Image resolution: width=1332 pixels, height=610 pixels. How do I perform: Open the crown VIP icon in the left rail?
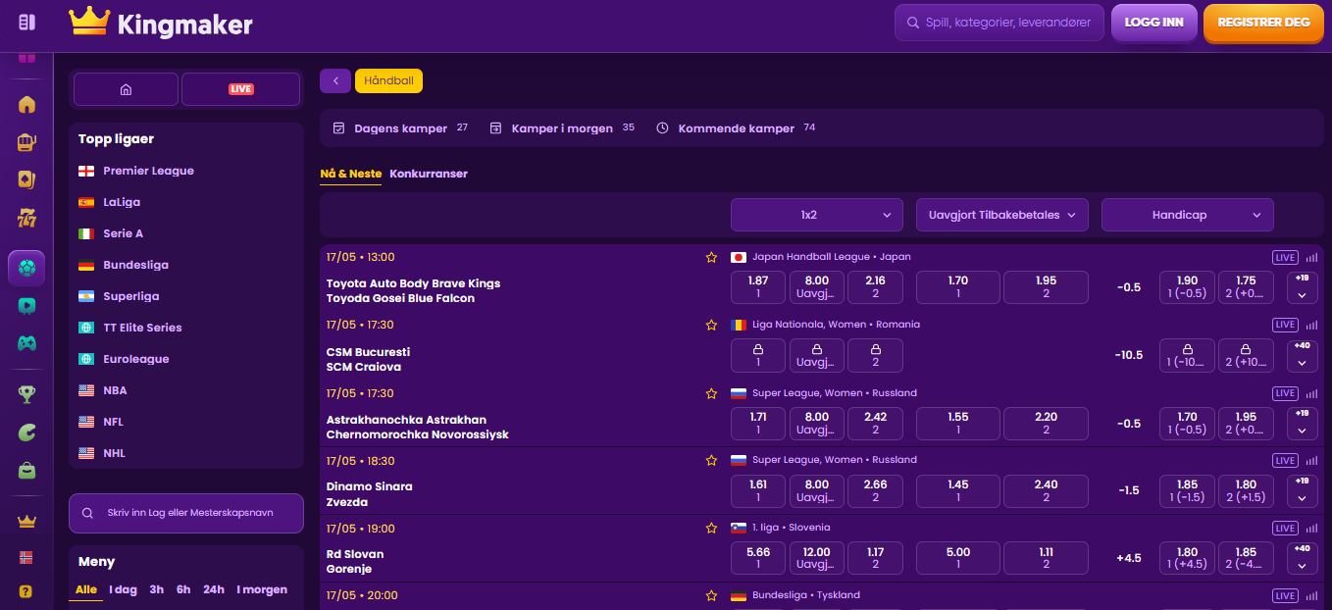(26, 521)
